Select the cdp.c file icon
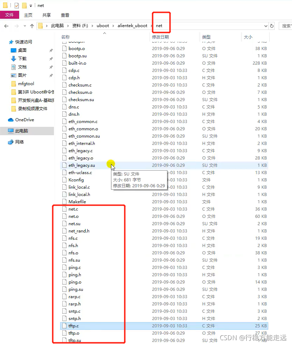The height and width of the screenshot is (344, 292). coord(64,71)
